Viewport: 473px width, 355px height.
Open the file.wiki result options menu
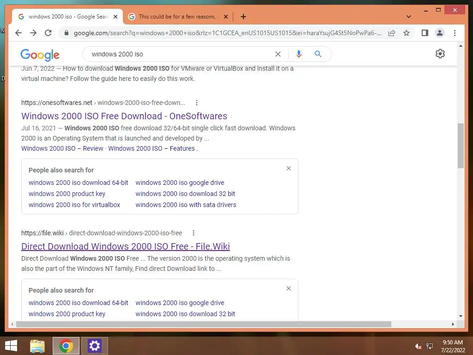[194, 233]
